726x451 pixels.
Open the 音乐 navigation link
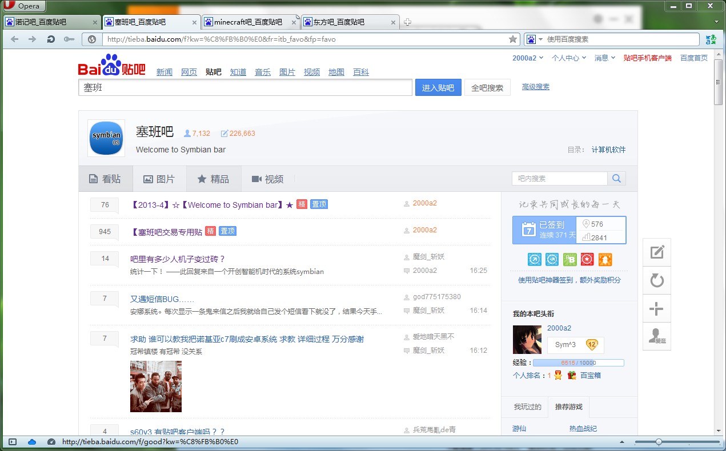(x=263, y=72)
